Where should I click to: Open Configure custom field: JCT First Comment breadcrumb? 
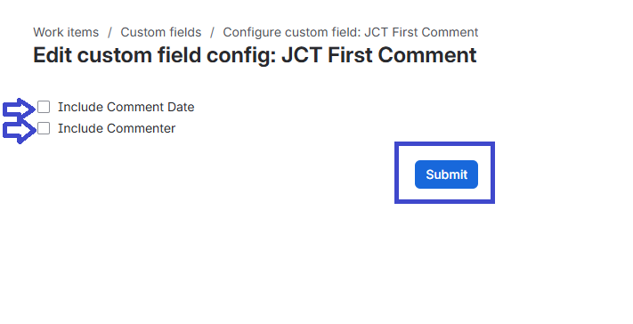point(351,32)
